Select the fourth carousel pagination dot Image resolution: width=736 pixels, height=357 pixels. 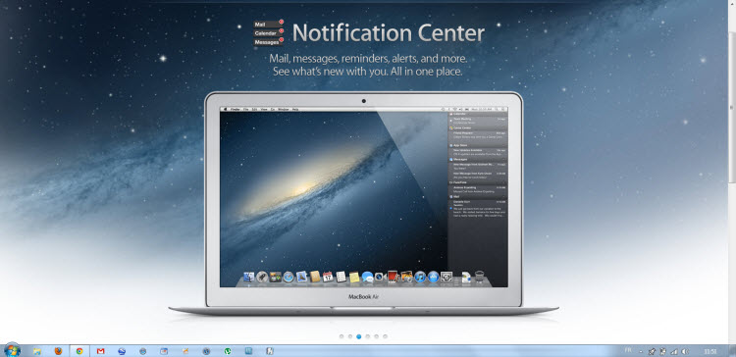point(368,336)
